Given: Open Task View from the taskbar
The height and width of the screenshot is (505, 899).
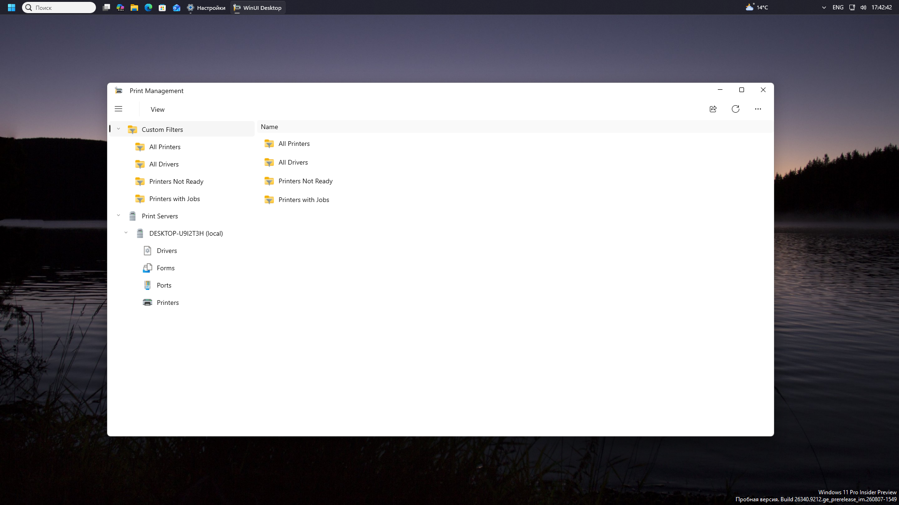Looking at the screenshot, I should 106,7.
